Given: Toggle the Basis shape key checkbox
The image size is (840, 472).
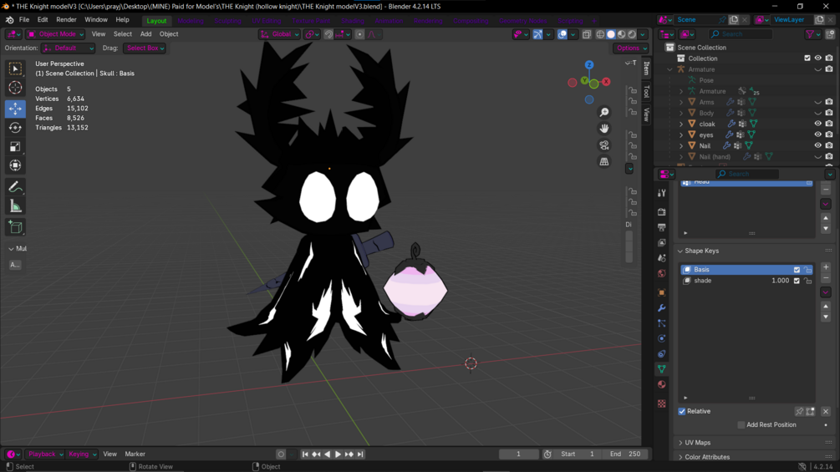Looking at the screenshot, I should 797,270.
